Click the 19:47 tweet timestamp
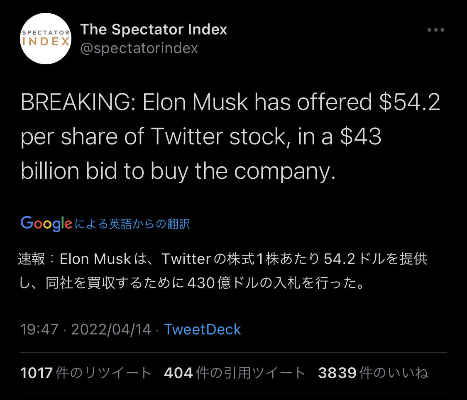467x400 pixels. pyautogui.click(x=39, y=329)
